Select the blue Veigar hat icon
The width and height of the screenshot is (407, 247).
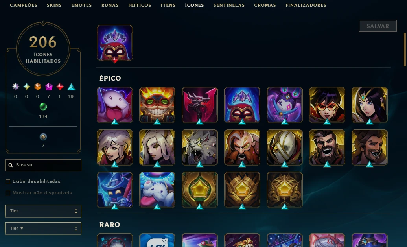click(x=115, y=190)
